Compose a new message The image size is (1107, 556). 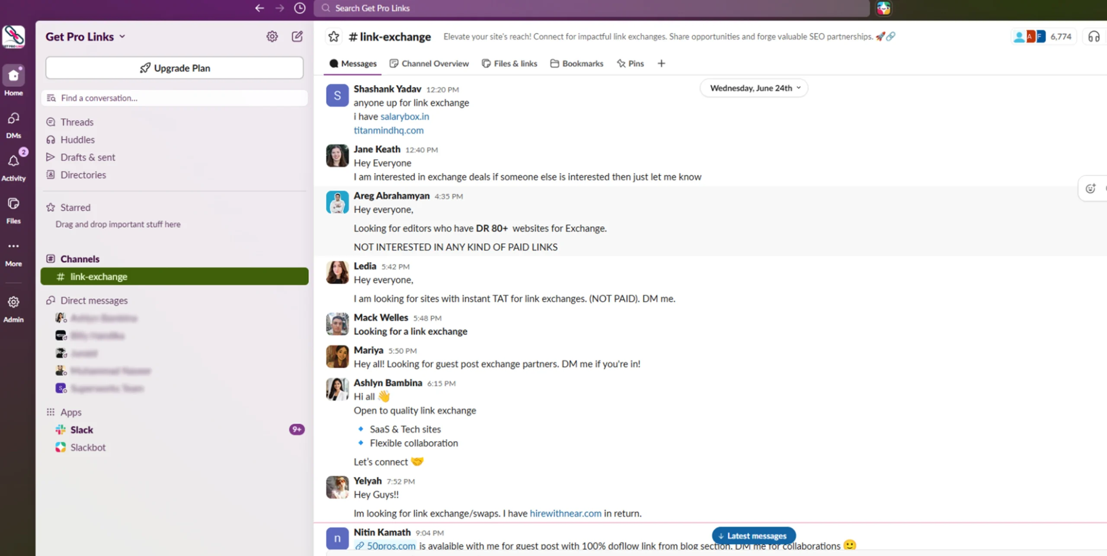coord(297,37)
